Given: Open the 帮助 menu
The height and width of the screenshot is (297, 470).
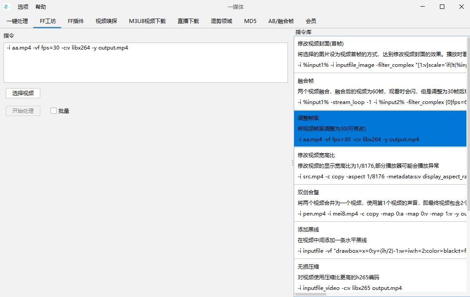Looking at the screenshot, I should tap(41, 7).
